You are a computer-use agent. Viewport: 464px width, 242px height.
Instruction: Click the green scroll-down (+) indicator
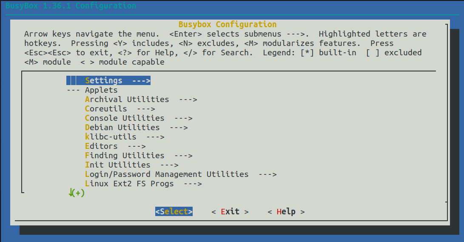(77, 193)
